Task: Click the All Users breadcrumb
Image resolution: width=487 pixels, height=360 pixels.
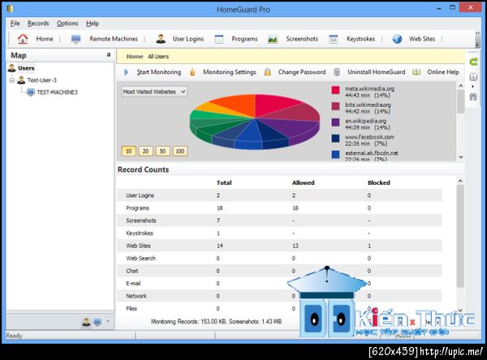Action: coord(158,57)
